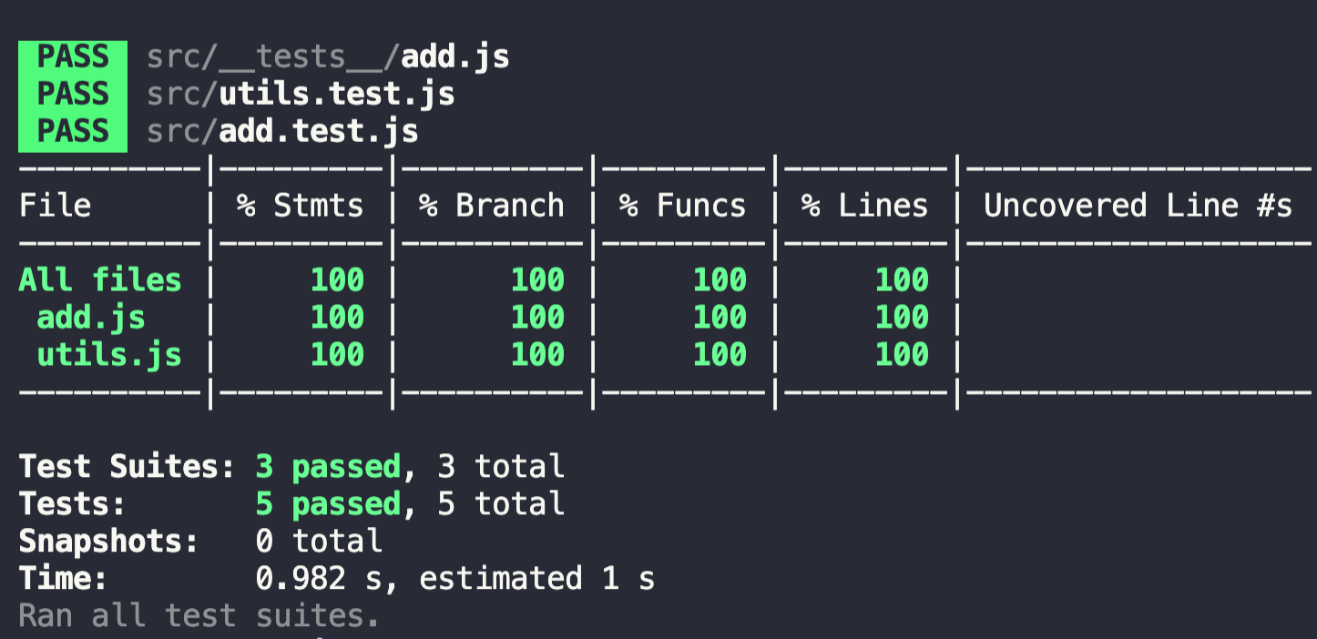The width and height of the screenshot is (1317, 639).
Task: Click the 100 value in the All files Lines cell
Action: (900, 279)
